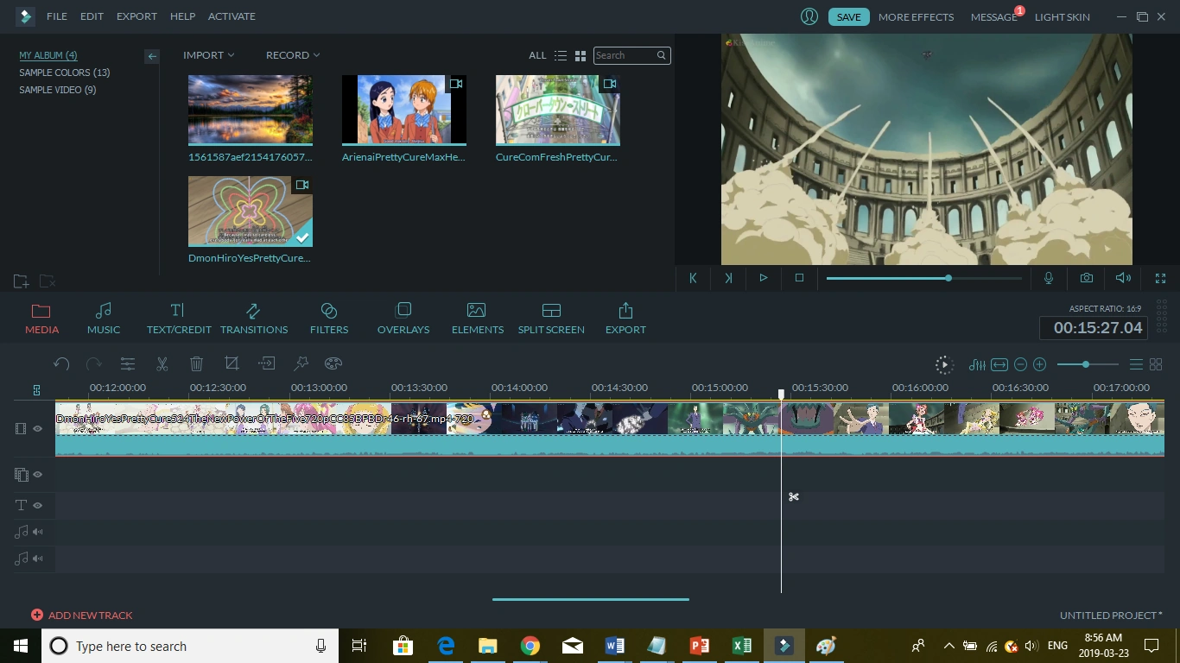Open SAMPLE VIDEO (9) album
This screenshot has width=1180, height=663.
[x=58, y=90]
